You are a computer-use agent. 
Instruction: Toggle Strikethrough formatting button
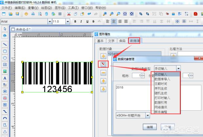click(93, 22)
